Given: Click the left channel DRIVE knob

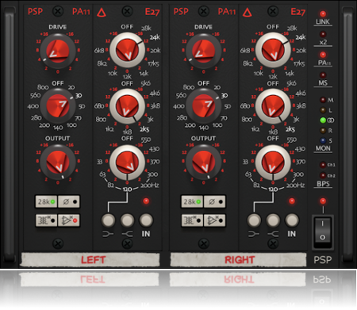Looking at the screenshot, I should coord(58,51).
